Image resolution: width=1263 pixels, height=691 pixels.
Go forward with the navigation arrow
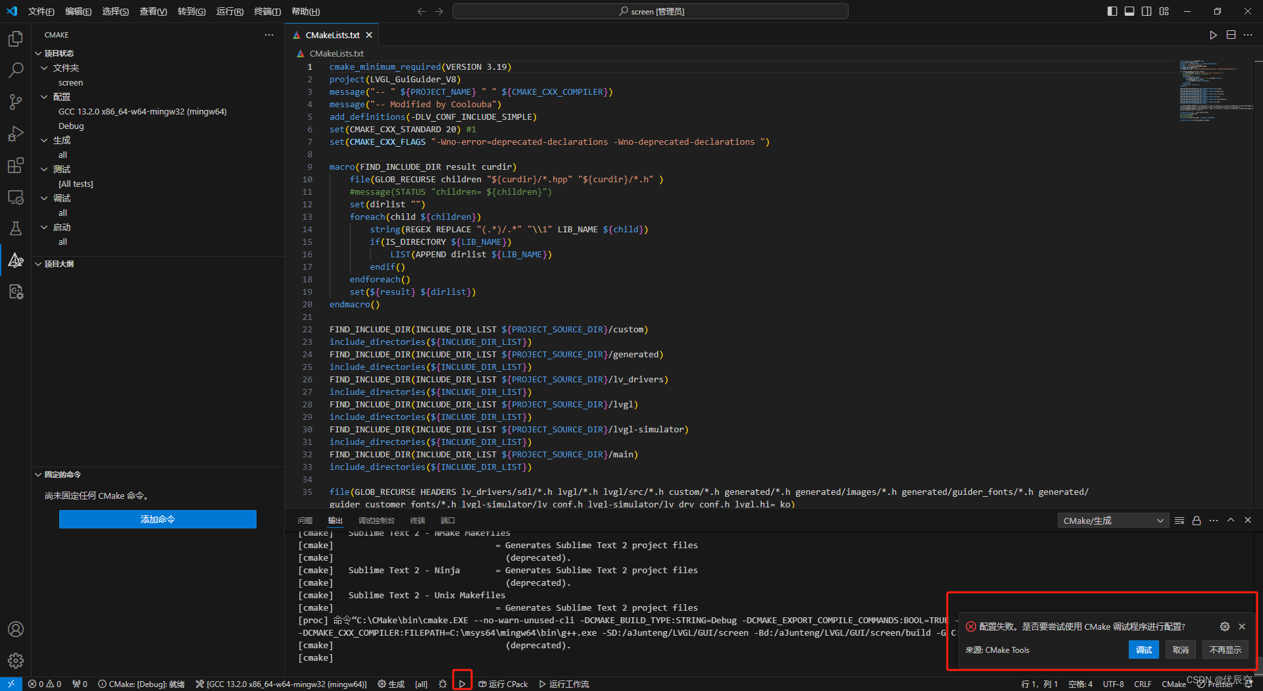(x=439, y=11)
